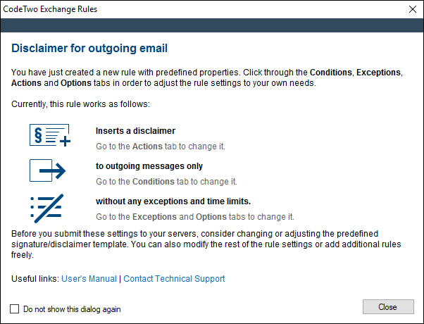Image resolution: width=424 pixels, height=324 pixels.
Task: Click the 'Do not show this dialog again' label
Action: [72, 309]
